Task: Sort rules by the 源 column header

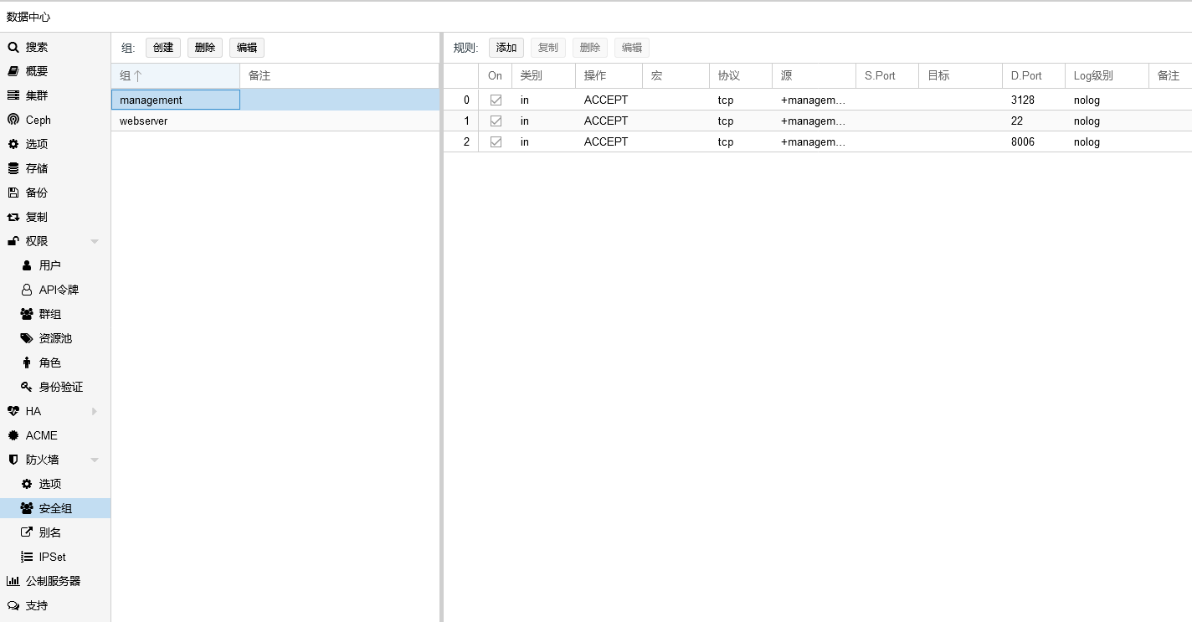Action: [x=814, y=75]
